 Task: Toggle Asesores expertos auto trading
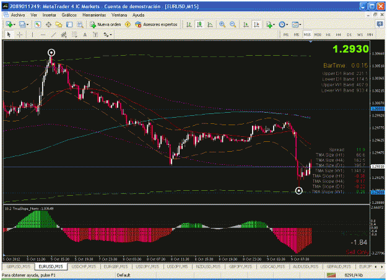pos(156,24)
